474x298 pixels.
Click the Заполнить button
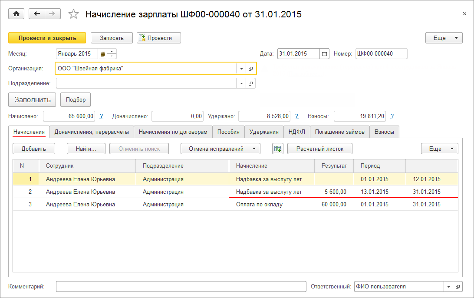tap(32, 99)
